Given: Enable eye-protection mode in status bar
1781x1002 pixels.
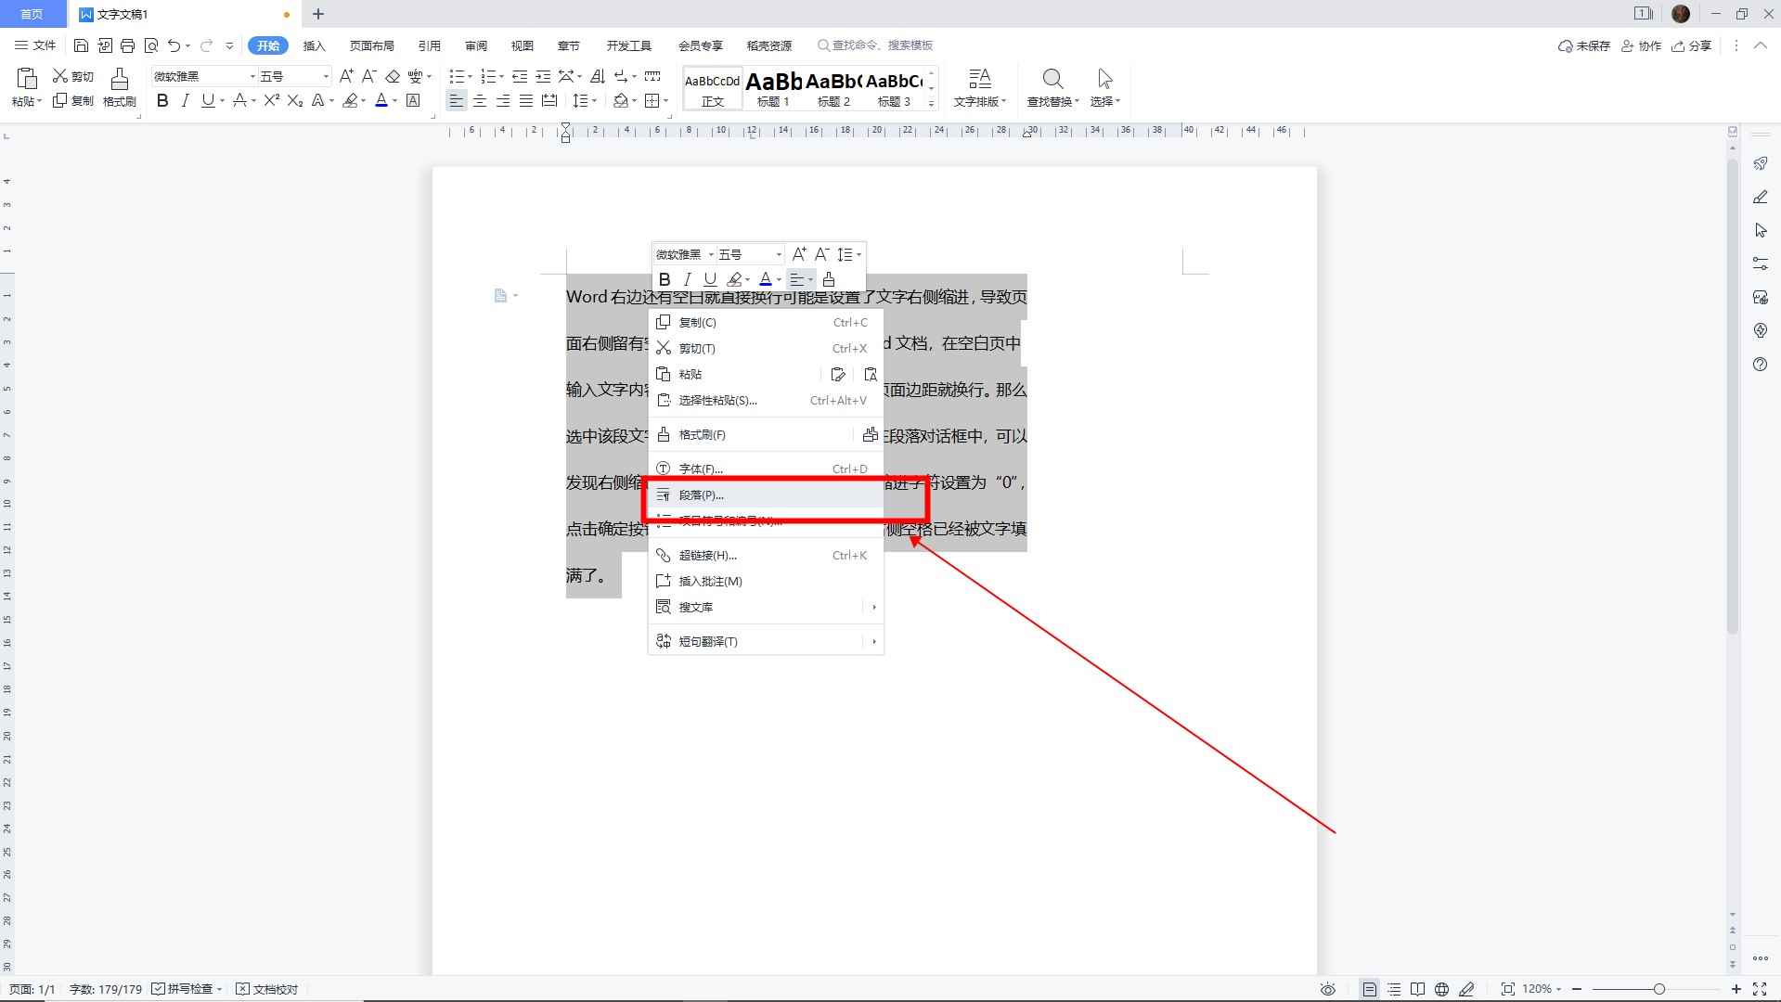Looking at the screenshot, I should (x=1328, y=988).
